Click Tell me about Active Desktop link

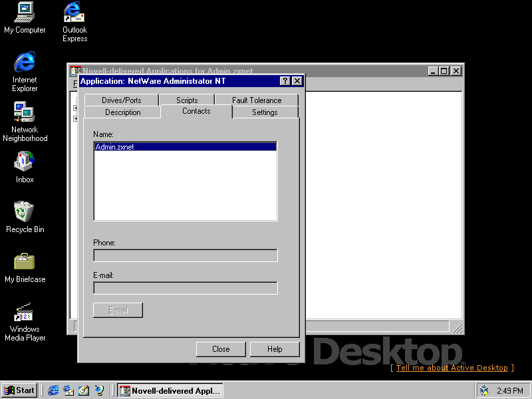[x=452, y=368]
